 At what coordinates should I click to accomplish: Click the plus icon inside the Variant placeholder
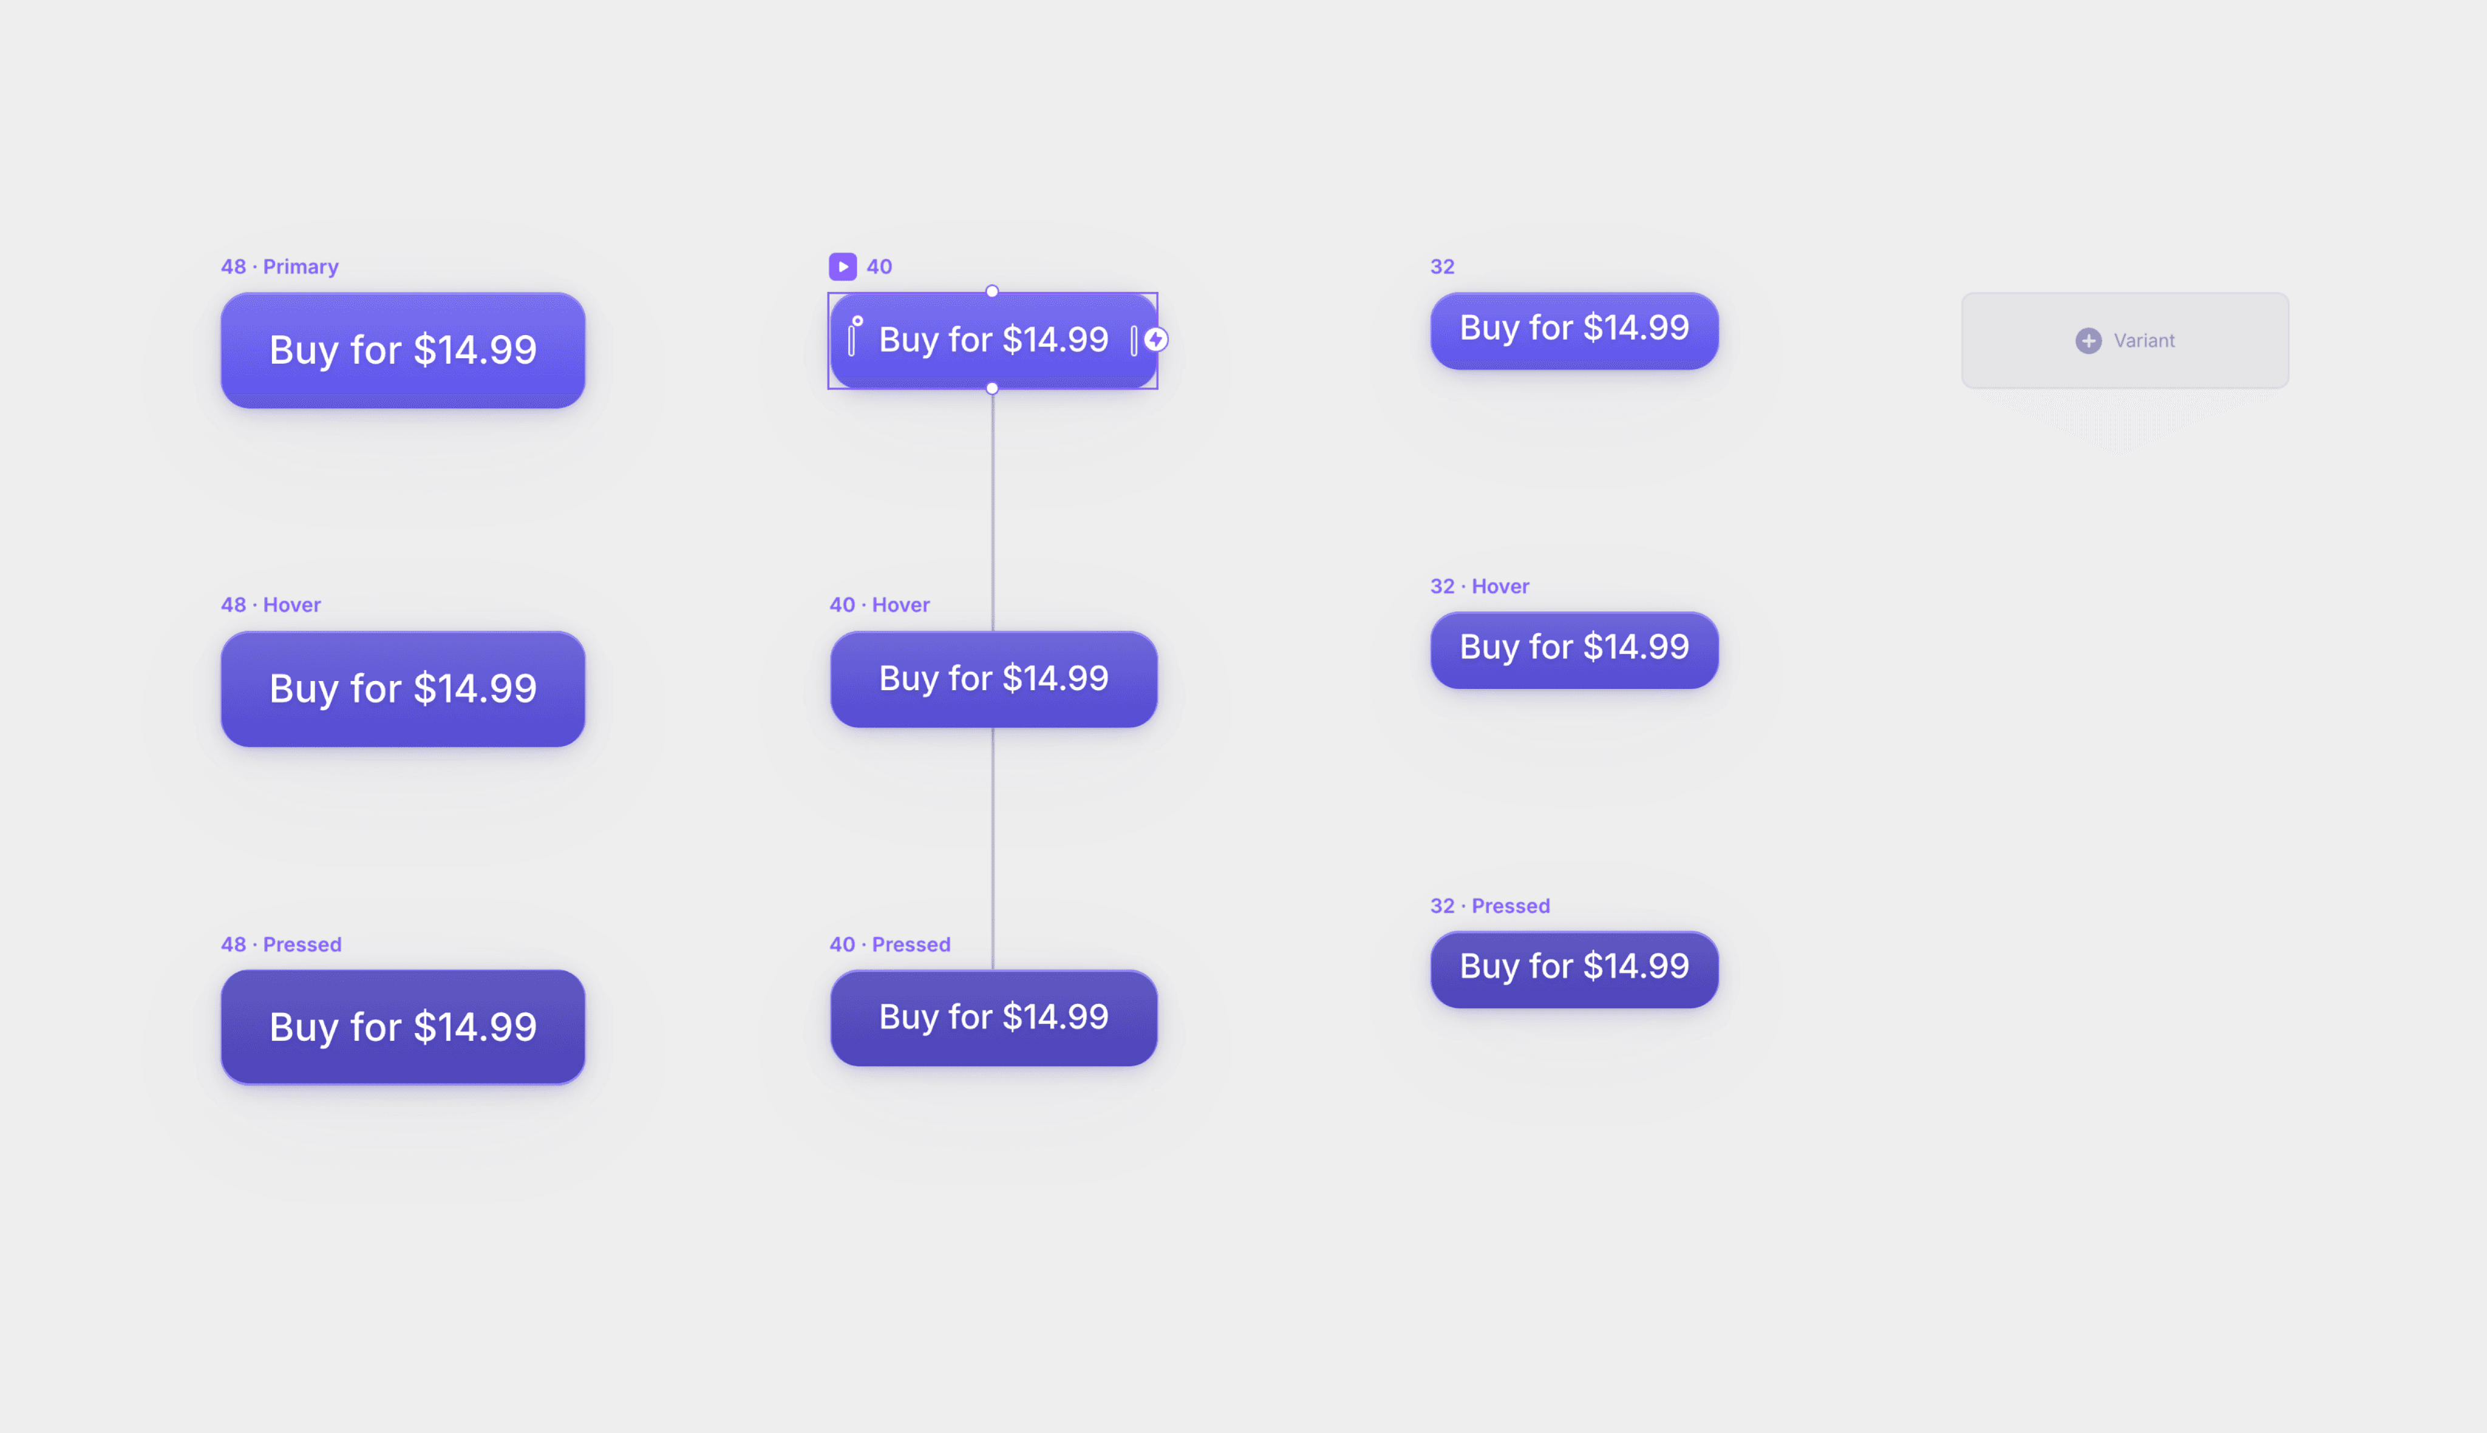click(2088, 340)
